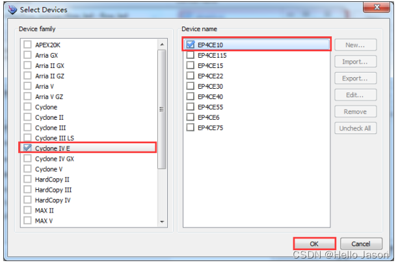Tick the HardCopy III checkbox

[27, 190]
